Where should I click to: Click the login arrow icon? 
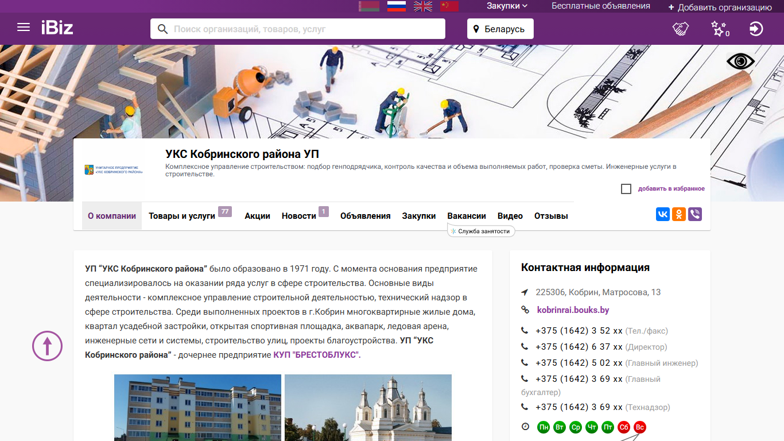756,29
